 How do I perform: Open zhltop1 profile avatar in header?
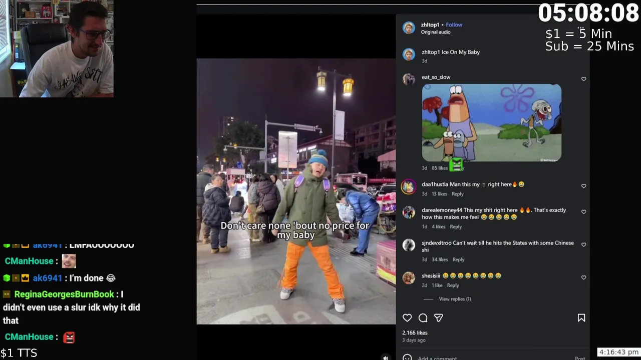click(x=409, y=28)
